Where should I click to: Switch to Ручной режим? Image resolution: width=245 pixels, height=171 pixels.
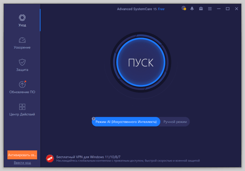pyautogui.click(x=175, y=122)
